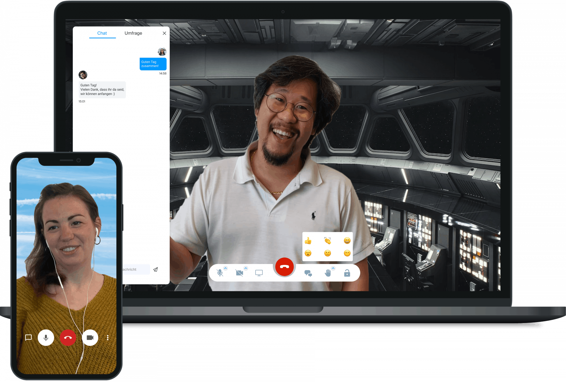Switch to the Umfrage tab

(x=133, y=33)
